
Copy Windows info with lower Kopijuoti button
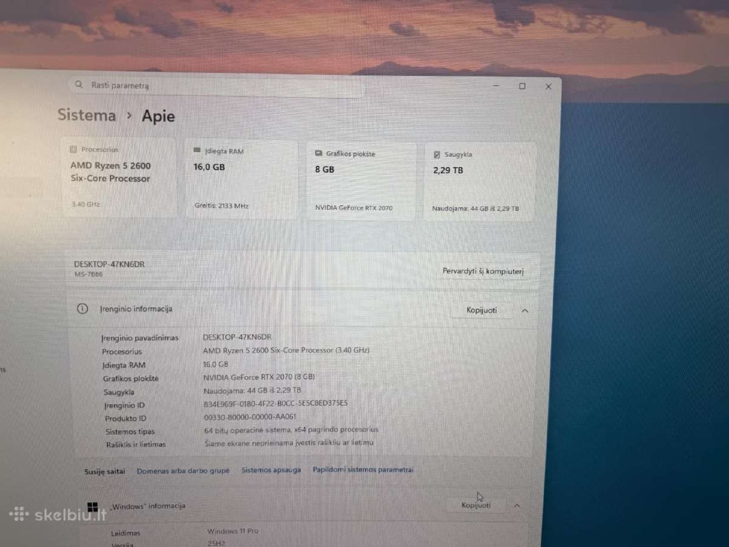tap(476, 505)
